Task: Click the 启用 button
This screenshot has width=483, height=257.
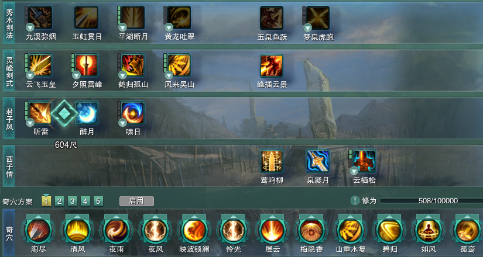Action: [136, 201]
